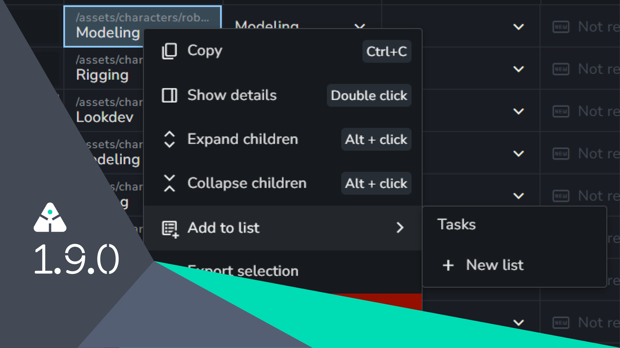Click the Copy icon in context menu
Screen dimensions: 620x348
[x=169, y=51]
